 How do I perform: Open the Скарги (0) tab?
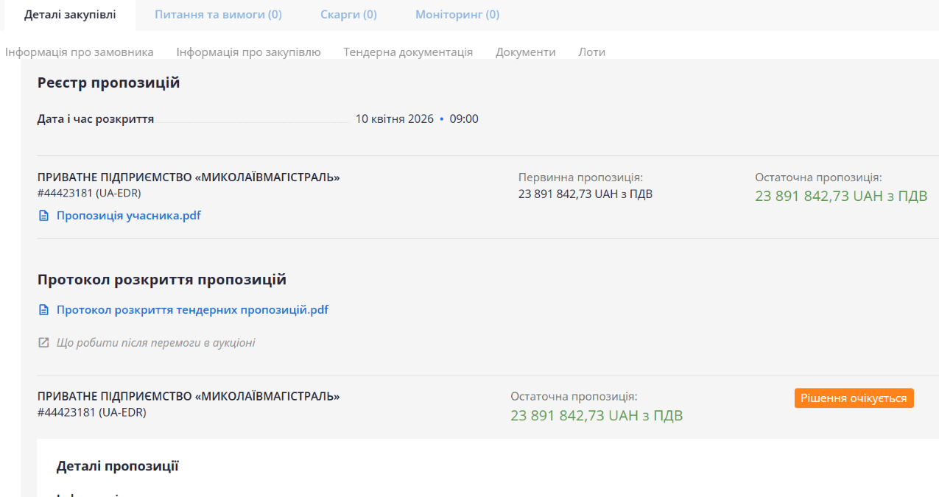click(x=348, y=15)
